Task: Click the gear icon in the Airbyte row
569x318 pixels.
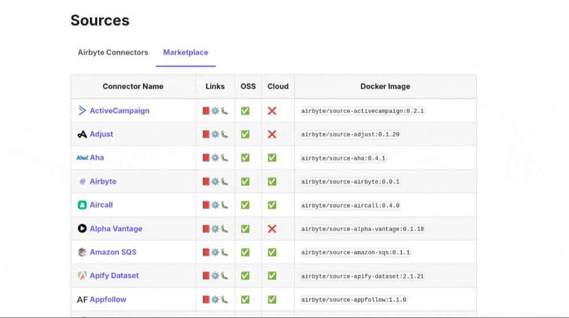Action: coord(215,182)
